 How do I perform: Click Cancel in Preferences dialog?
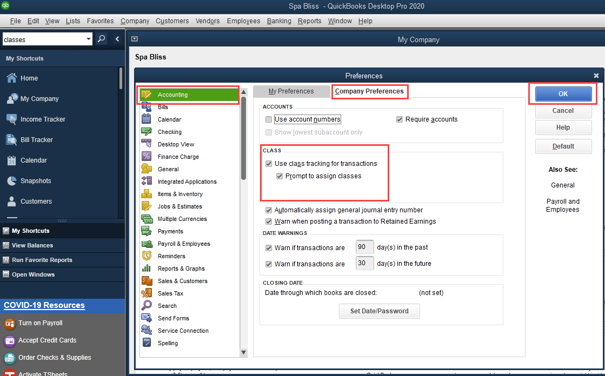pos(563,111)
